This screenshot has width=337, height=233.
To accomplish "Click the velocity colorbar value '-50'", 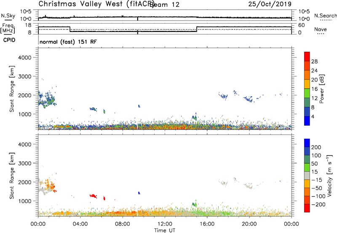I will click(x=317, y=188).
